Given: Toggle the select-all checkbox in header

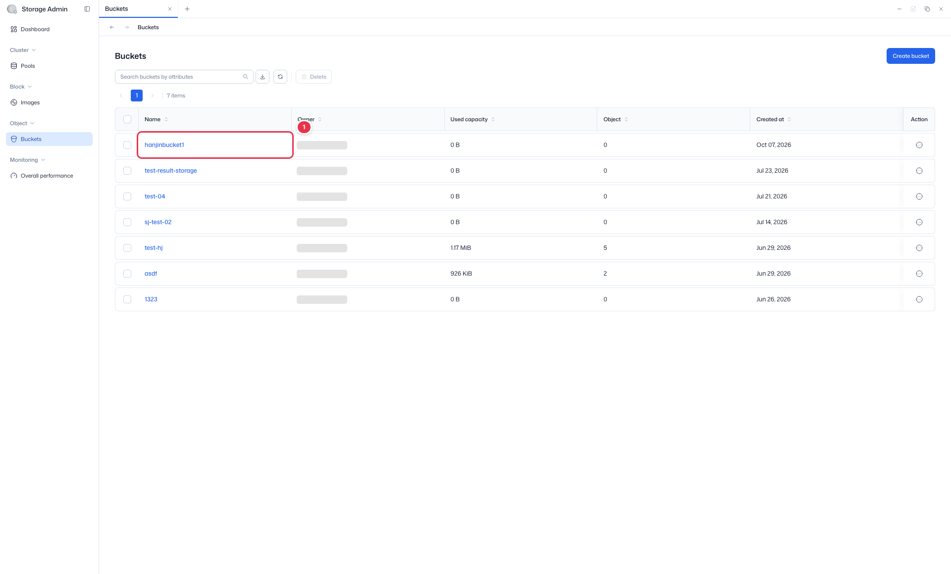Looking at the screenshot, I should pyautogui.click(x=127, y=119).
